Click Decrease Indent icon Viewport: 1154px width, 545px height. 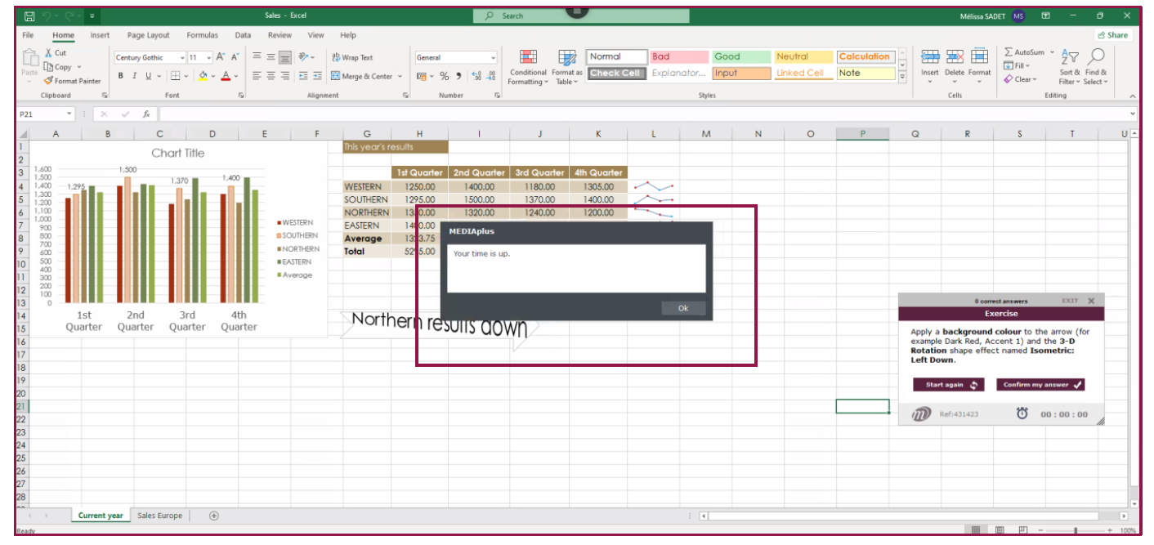(304, 76)
